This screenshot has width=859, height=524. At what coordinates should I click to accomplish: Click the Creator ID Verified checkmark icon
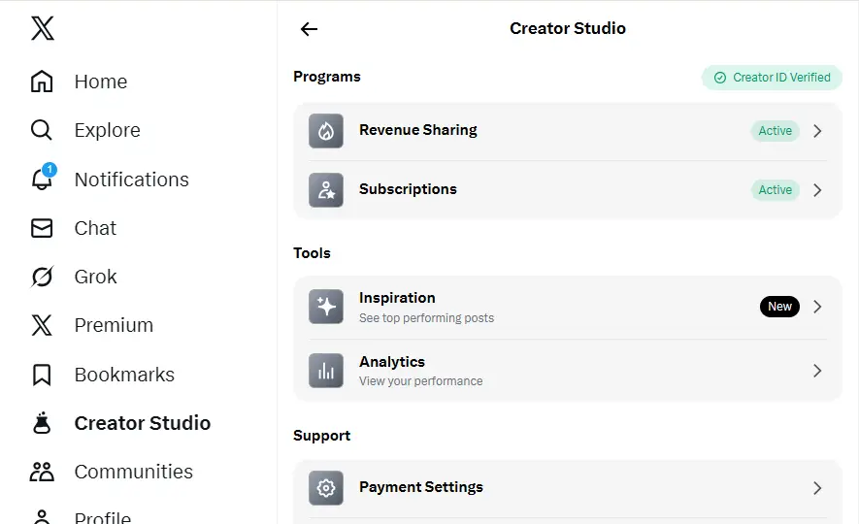pyautogui.click(x=720, y=78)
